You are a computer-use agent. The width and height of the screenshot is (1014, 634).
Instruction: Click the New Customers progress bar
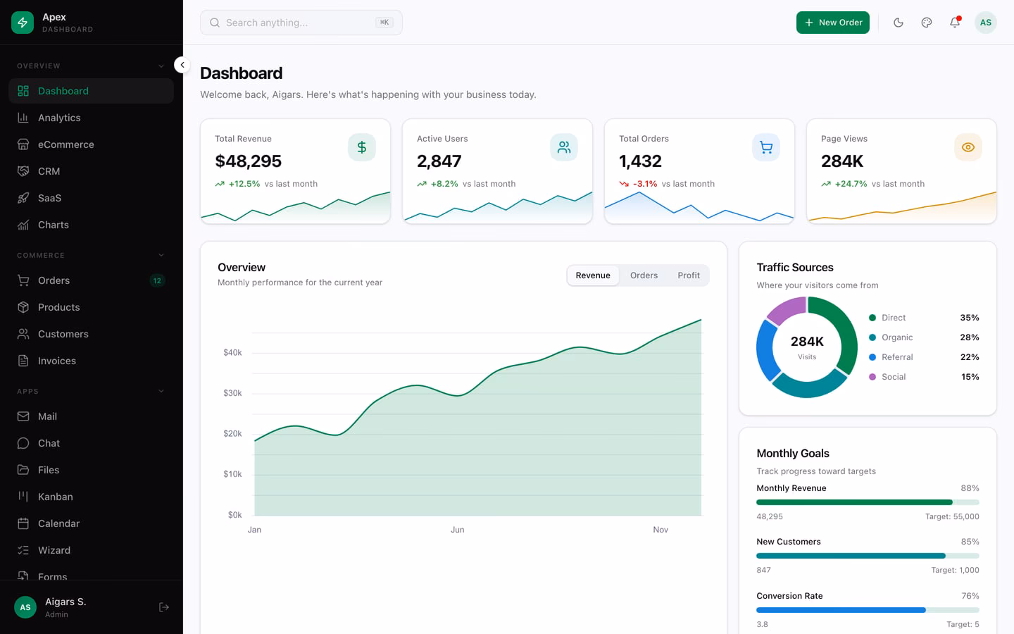click(x=868, y=556)
